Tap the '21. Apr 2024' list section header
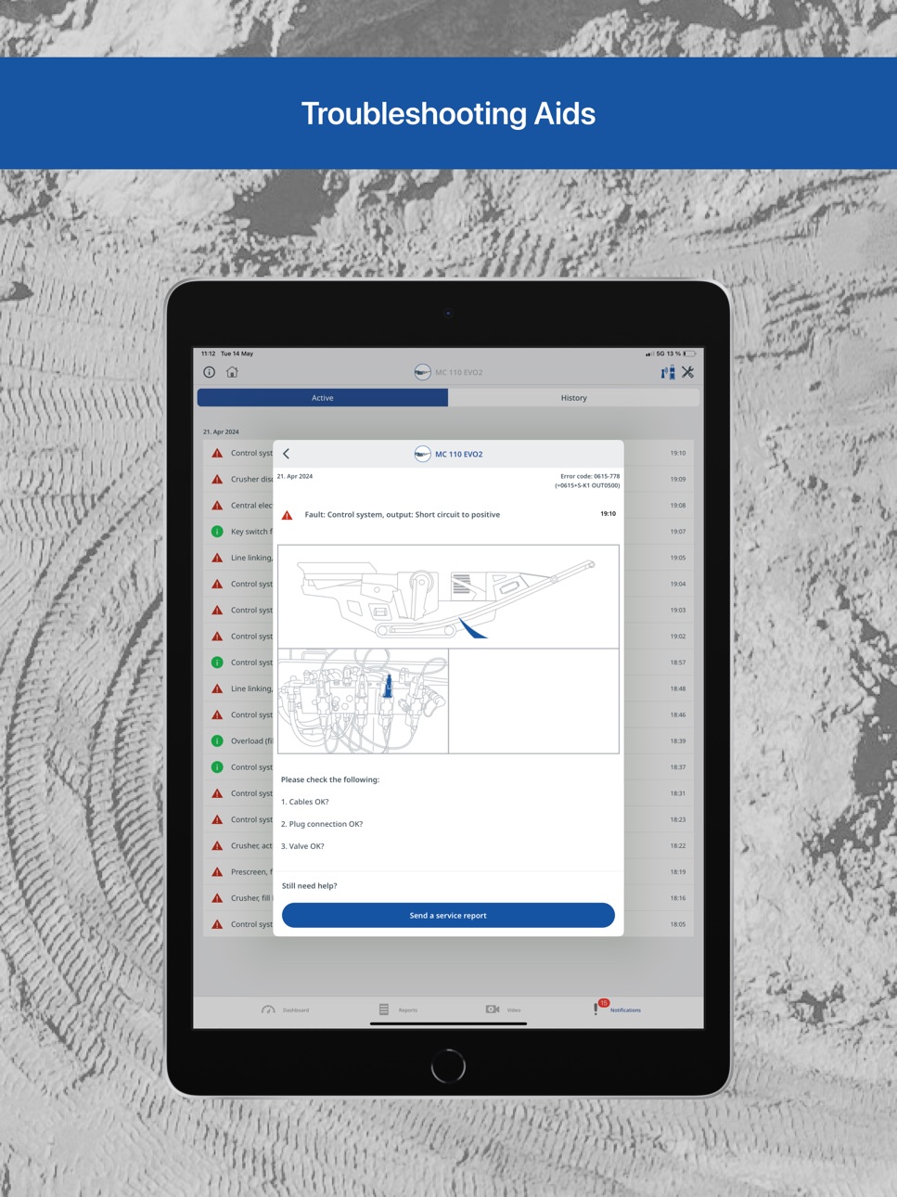Screen dimensions: 897x1197 tap(221, 431)
